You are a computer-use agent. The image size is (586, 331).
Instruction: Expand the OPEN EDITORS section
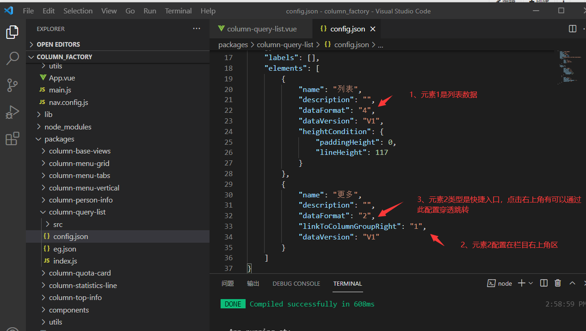coord(58,44)
